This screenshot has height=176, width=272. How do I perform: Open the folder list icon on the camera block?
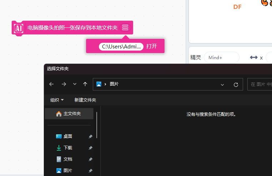(x=125, y=27)
